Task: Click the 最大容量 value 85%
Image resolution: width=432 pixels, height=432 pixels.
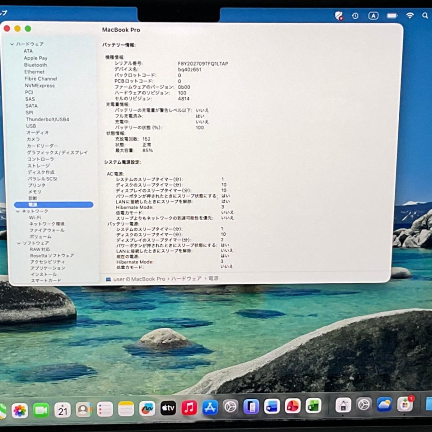Action: tap(148, 151)
